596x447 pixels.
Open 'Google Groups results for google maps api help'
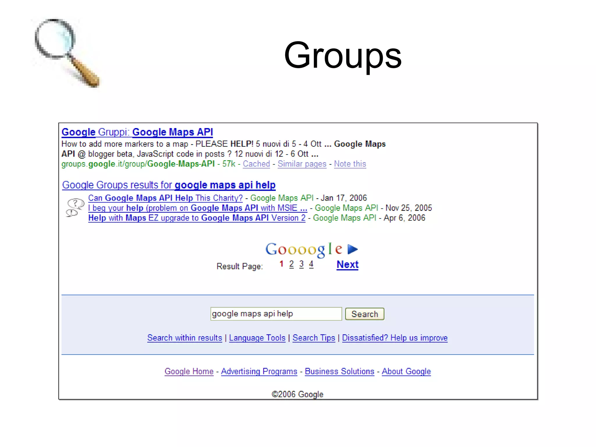[169, 185]
